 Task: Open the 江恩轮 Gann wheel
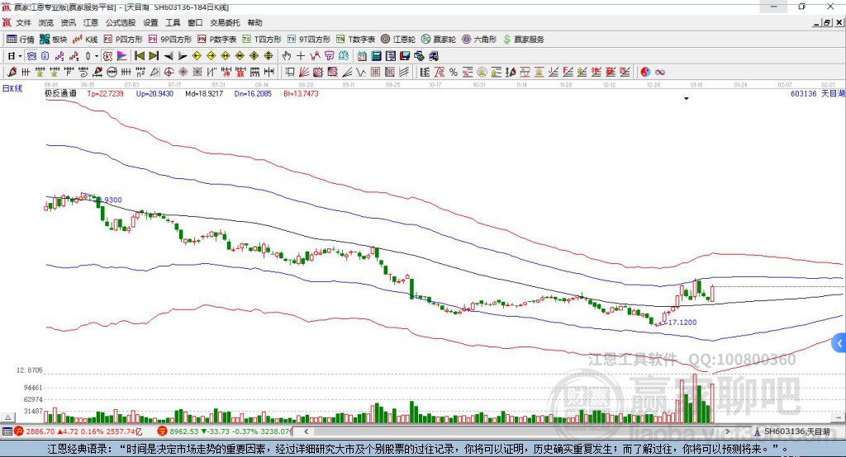click(x=398, y=40)
